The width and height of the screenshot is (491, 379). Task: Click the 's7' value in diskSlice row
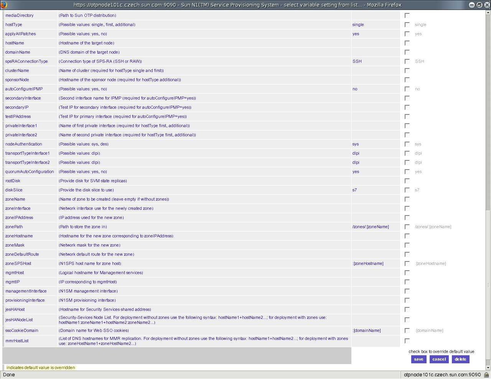coord(354,190)
